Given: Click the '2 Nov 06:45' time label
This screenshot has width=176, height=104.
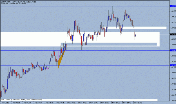Looking at the screenshot, I should pos(60,103).
